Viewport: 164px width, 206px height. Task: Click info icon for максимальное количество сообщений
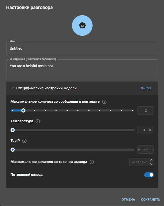[x=104, y=102]
